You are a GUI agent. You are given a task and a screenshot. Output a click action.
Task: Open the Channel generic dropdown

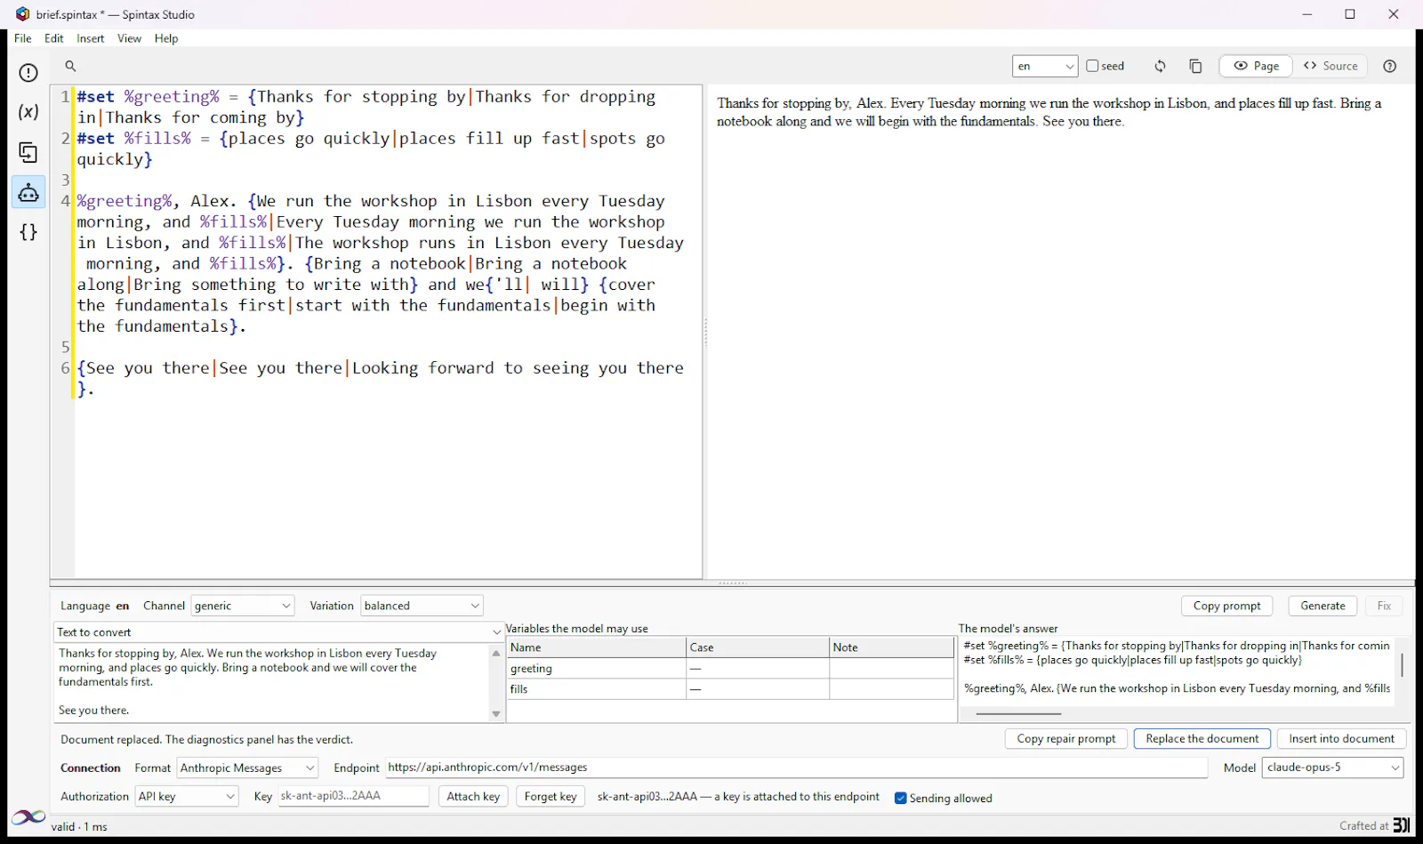click(242, 606)
